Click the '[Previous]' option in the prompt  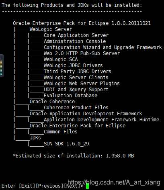point(49,186)
